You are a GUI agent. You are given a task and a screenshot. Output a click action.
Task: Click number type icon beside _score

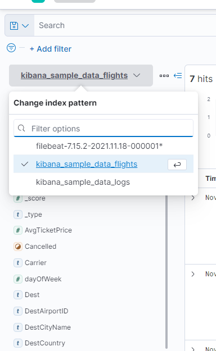pos(18,198)
